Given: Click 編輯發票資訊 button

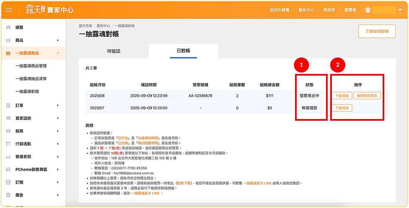Looking at the screenshot, I should (x=367, y=96).
